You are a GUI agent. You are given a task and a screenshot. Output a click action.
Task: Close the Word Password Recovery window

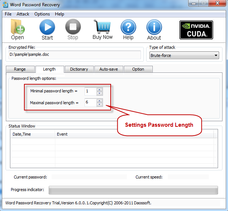pyautogui.click(x=217, y=3)
